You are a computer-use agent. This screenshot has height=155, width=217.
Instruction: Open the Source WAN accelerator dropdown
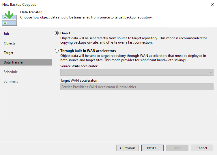137,72
